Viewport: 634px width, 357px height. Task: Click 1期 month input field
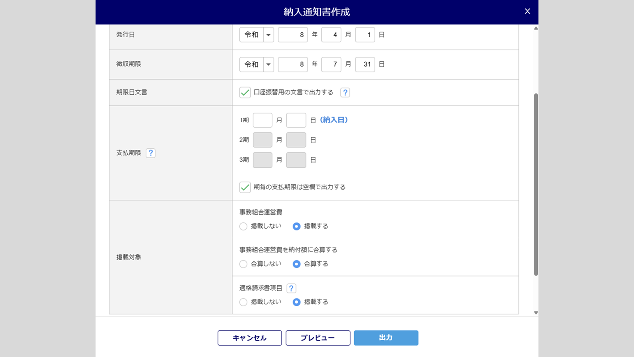click(263, 120)
